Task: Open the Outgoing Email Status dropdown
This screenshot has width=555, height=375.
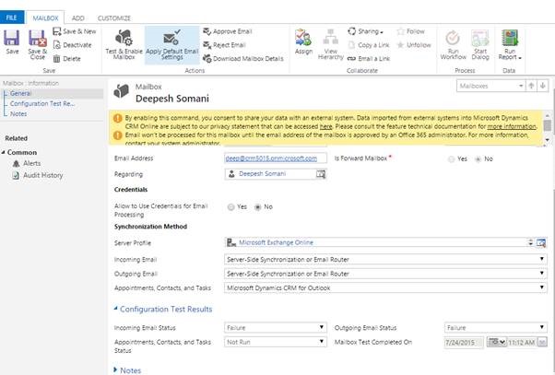Action: tap(494, 326)
